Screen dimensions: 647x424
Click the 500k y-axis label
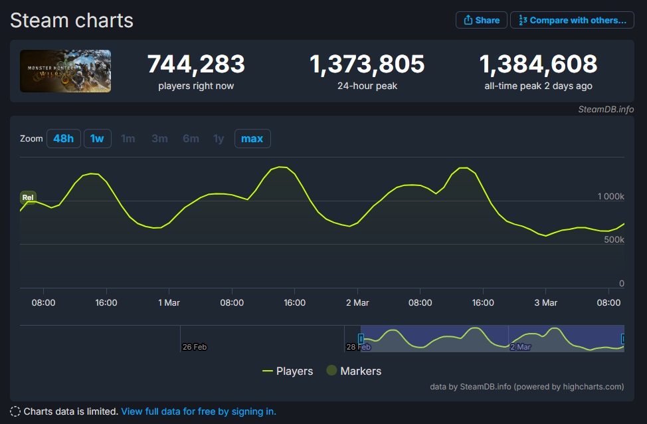614,239
